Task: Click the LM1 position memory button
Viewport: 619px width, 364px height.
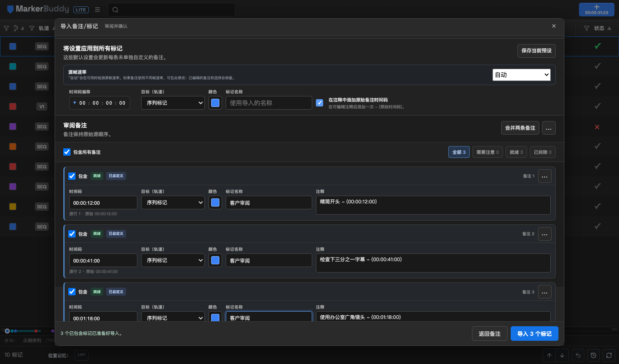Action: tap(81, 355)
